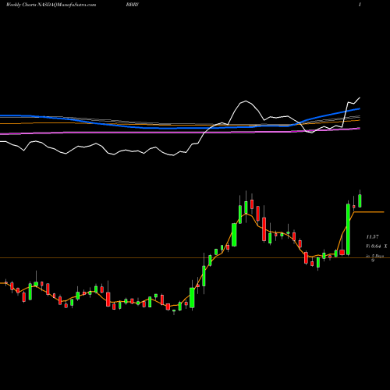Click the '11.57' price value
390x390 pixels.
point(372,237)
